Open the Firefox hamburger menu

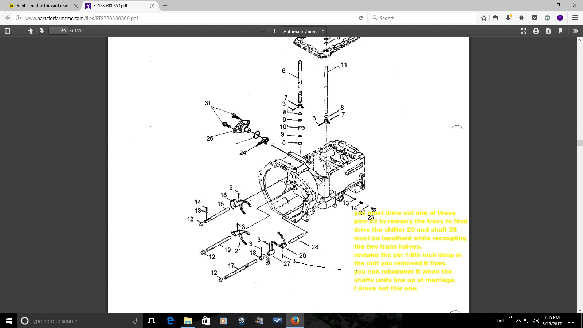pos(575,18)
